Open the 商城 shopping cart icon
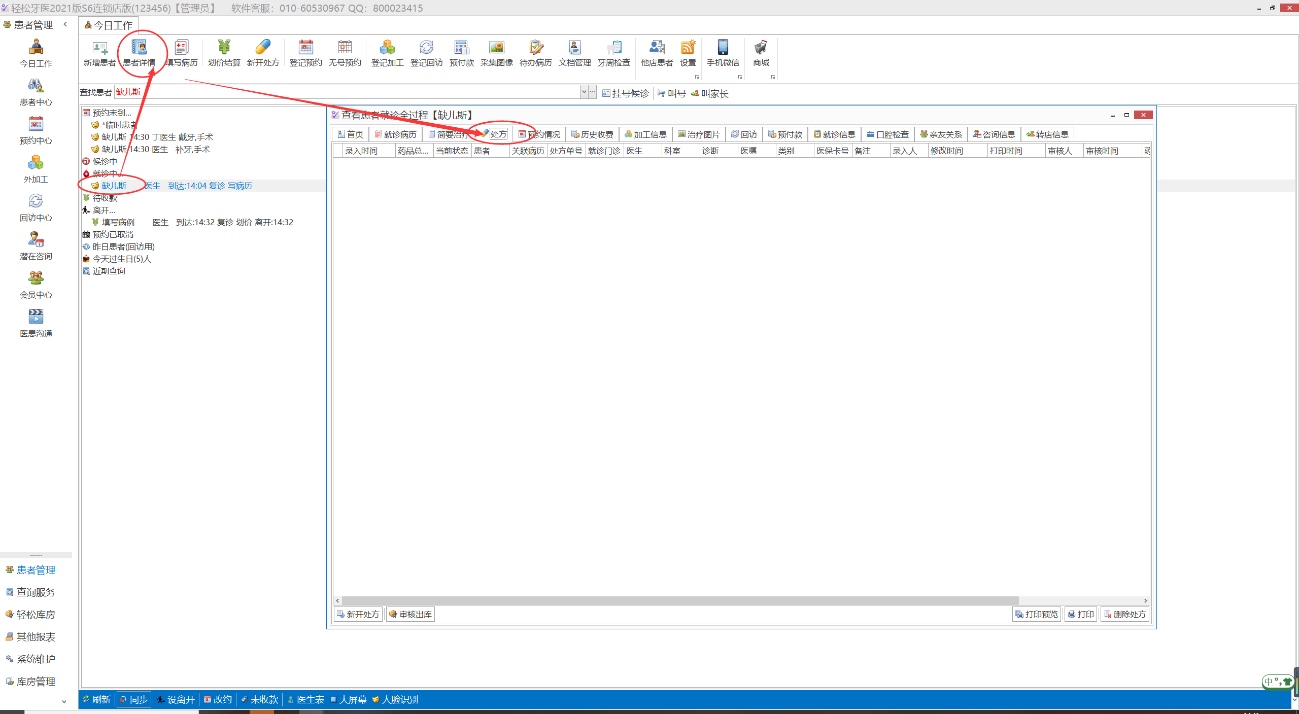The image size is (1299, 714). point(761,53)
